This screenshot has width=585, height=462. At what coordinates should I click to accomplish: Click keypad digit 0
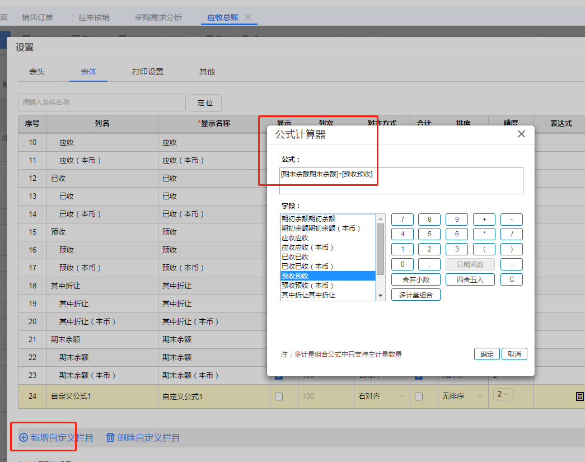[402, 264]
